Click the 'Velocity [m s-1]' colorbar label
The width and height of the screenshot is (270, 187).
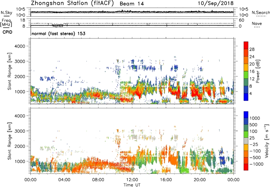[x=267, y=141]
